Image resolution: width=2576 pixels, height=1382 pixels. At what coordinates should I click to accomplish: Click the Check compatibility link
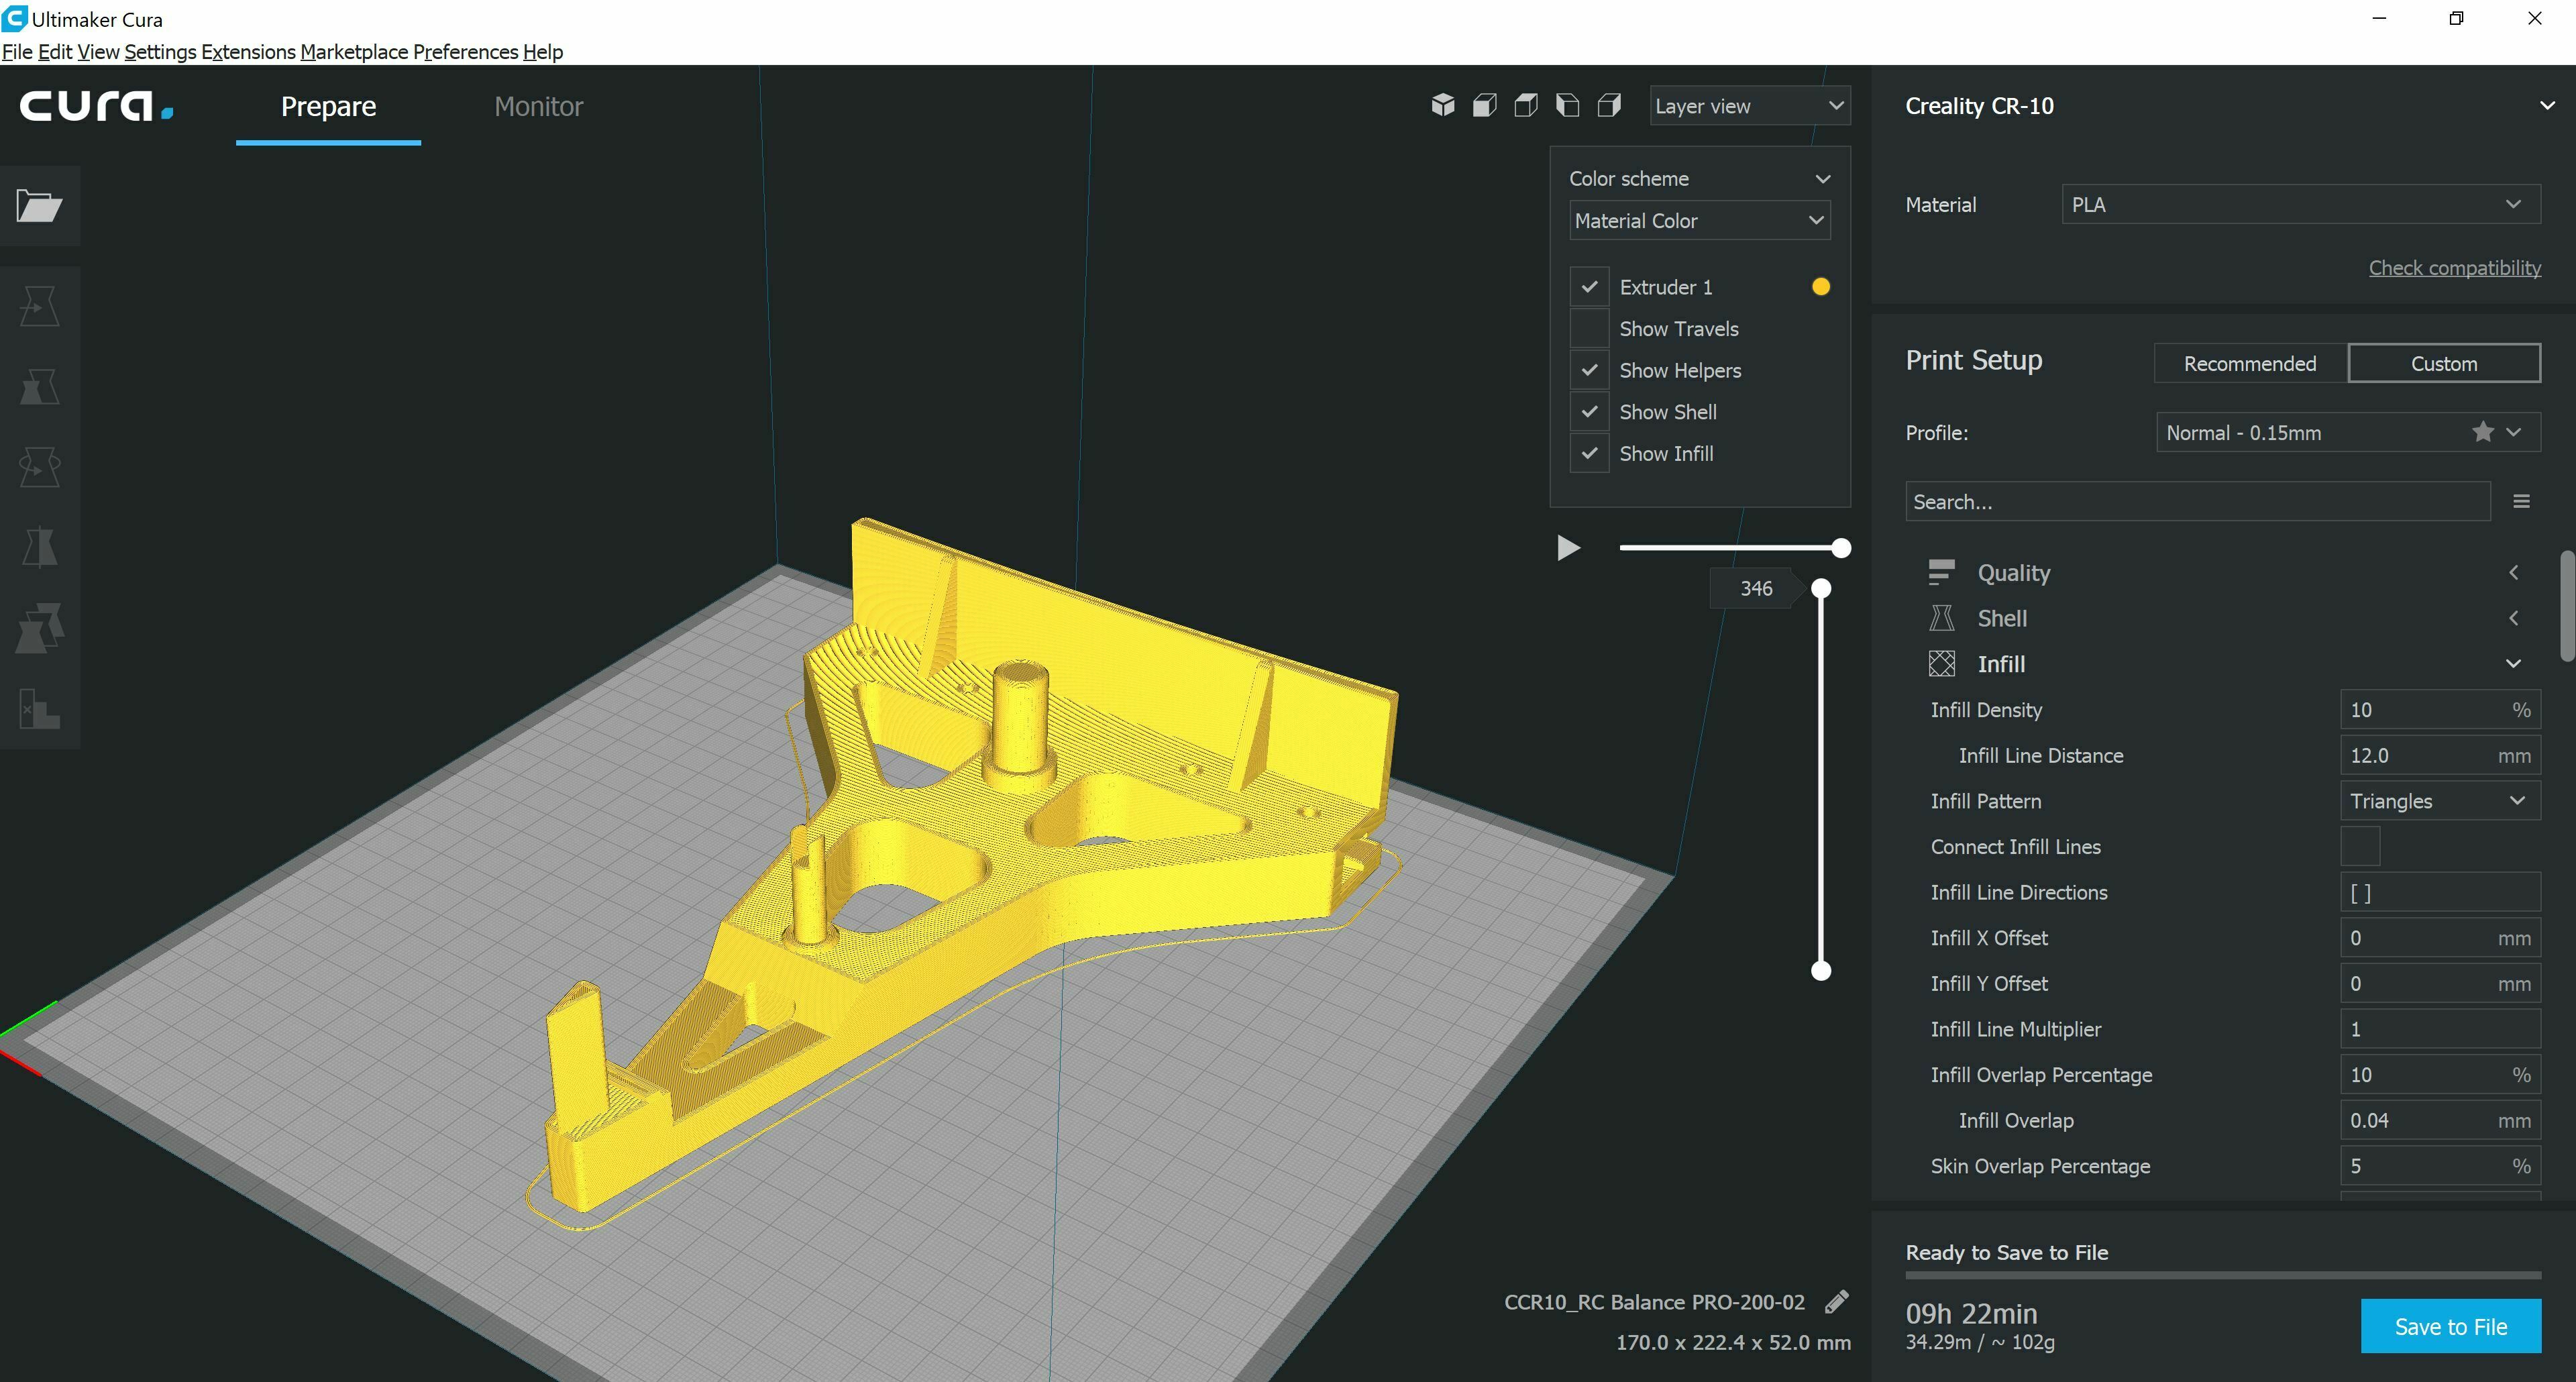(2454, 268)
